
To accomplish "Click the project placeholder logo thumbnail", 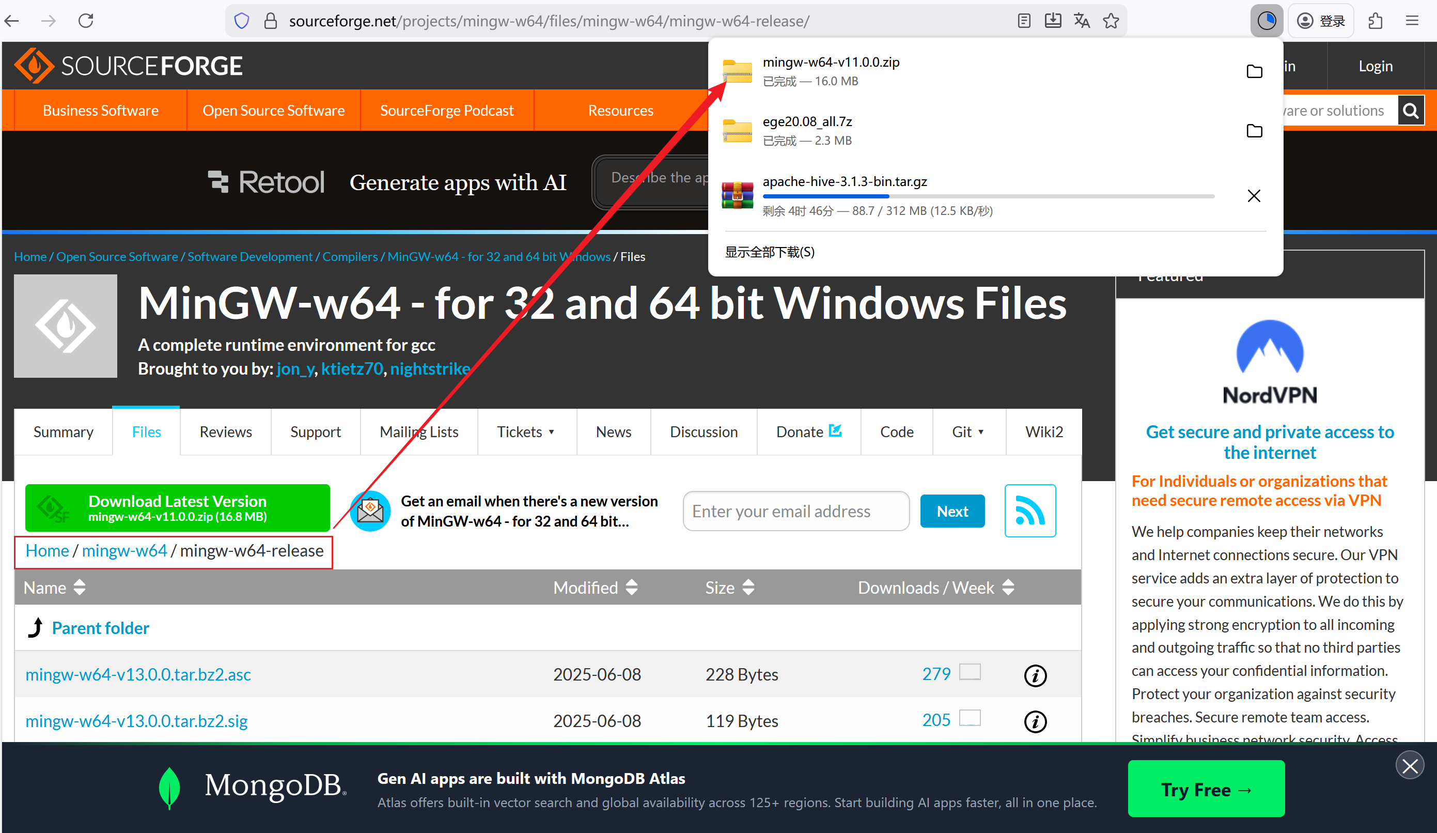I will click(x=66, y=326).
